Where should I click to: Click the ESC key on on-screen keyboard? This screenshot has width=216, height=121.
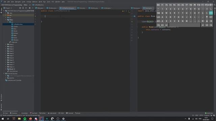[158, 5]
